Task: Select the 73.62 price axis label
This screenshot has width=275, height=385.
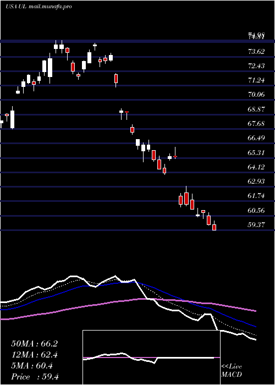Action: pos(256,52)
